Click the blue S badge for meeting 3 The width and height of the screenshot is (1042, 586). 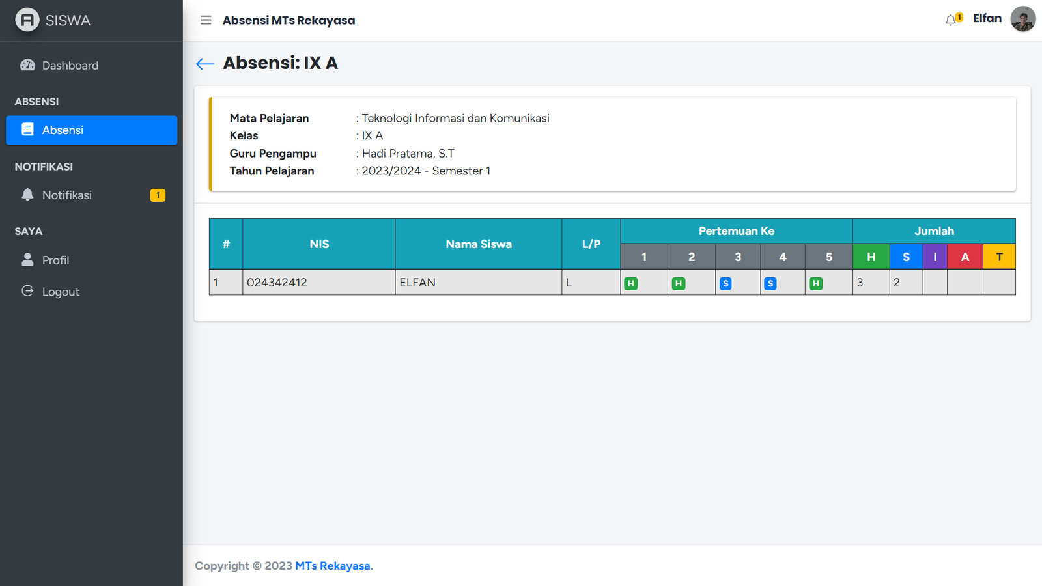tap(725, 283)
